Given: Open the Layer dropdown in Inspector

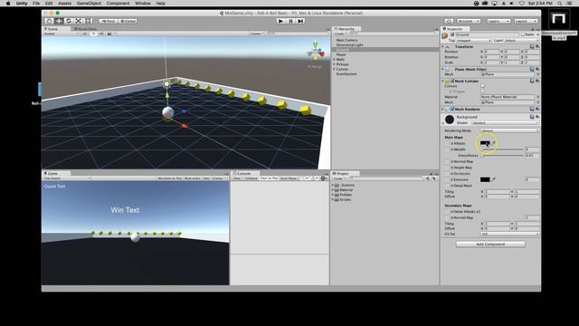Looking at the screenshot, I should 521,40.
